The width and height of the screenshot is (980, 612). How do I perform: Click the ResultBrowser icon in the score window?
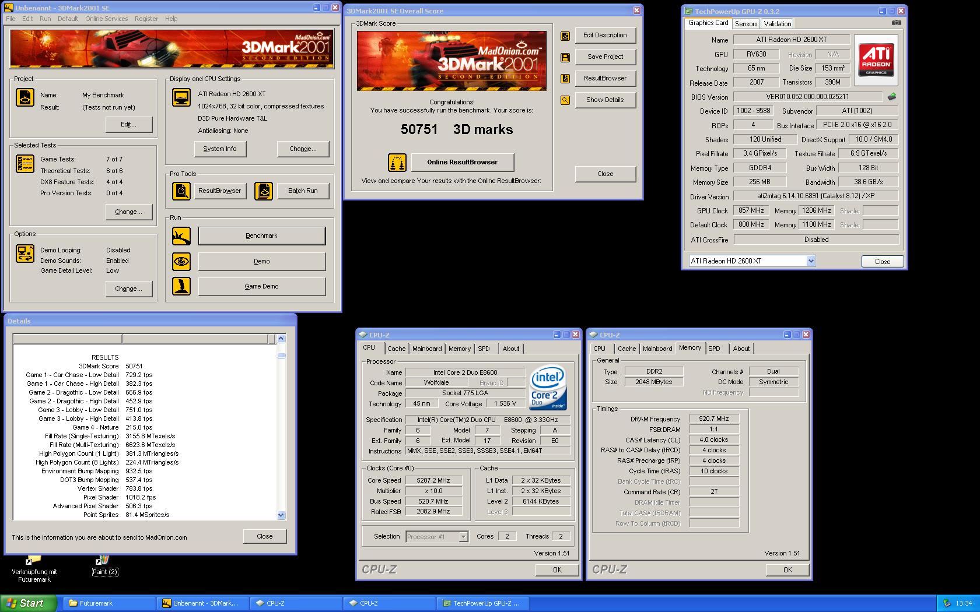[x=565, y=79]
